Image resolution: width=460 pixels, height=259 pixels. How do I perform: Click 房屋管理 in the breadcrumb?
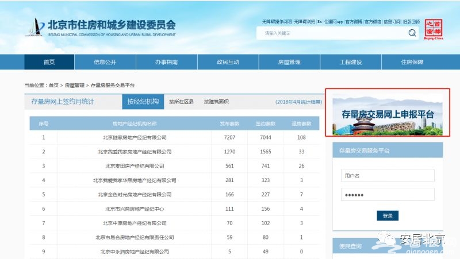75,85
